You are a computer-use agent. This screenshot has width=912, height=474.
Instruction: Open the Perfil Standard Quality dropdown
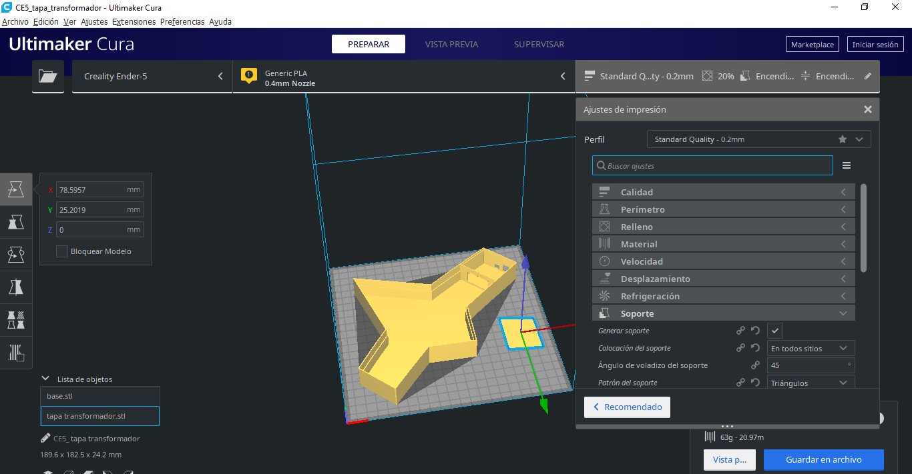click(x=759, y=139)
